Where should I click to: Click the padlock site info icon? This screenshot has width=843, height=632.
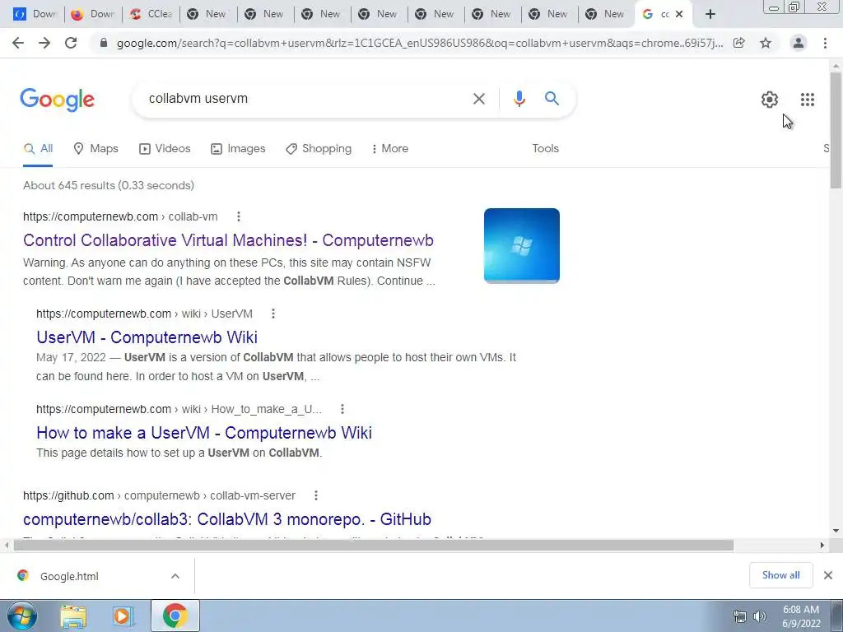[104, 43]
